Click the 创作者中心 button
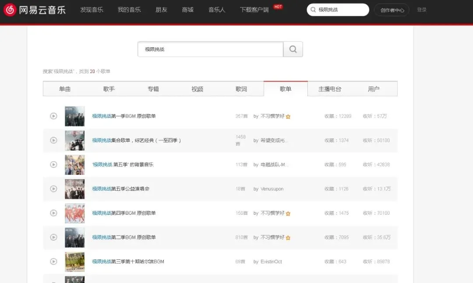 click(392, 10)
